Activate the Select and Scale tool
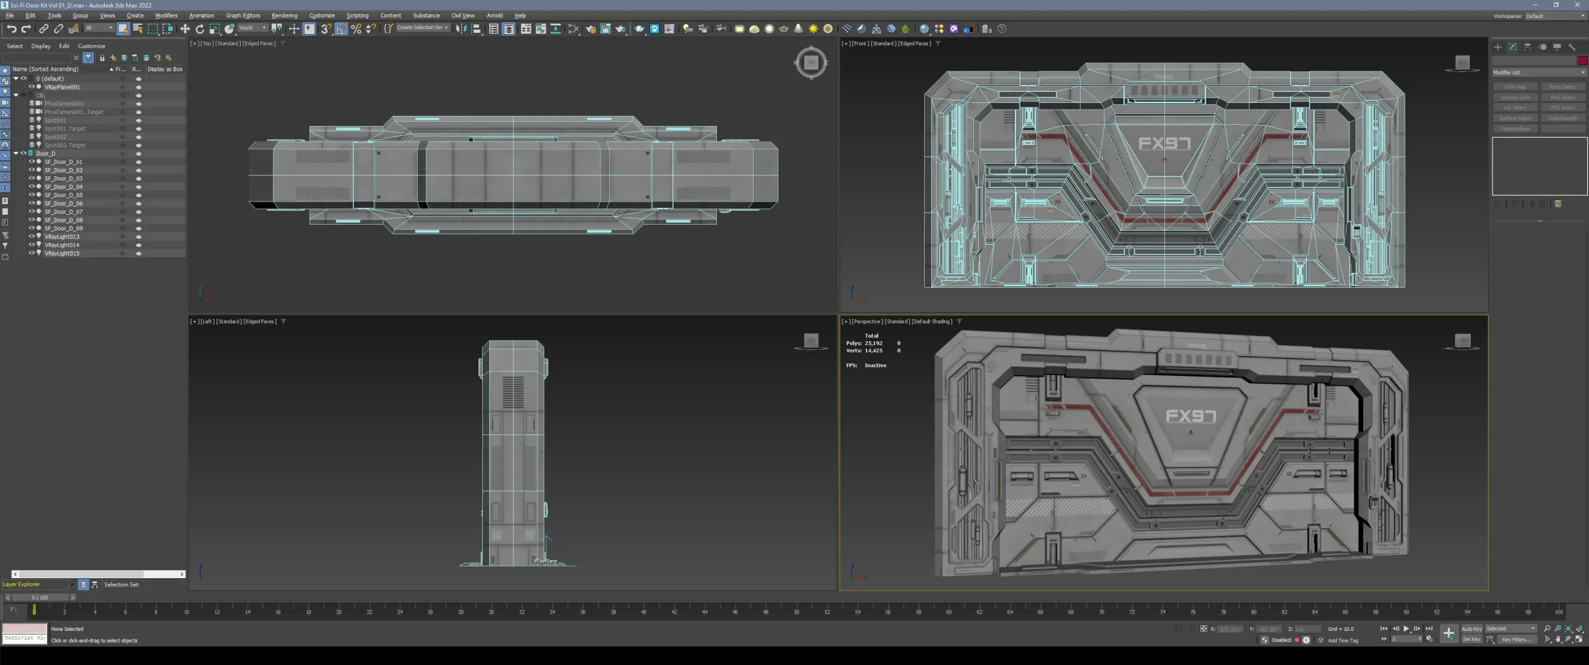The width and height of the screenshot is (1589, 665). pos(214,29)
